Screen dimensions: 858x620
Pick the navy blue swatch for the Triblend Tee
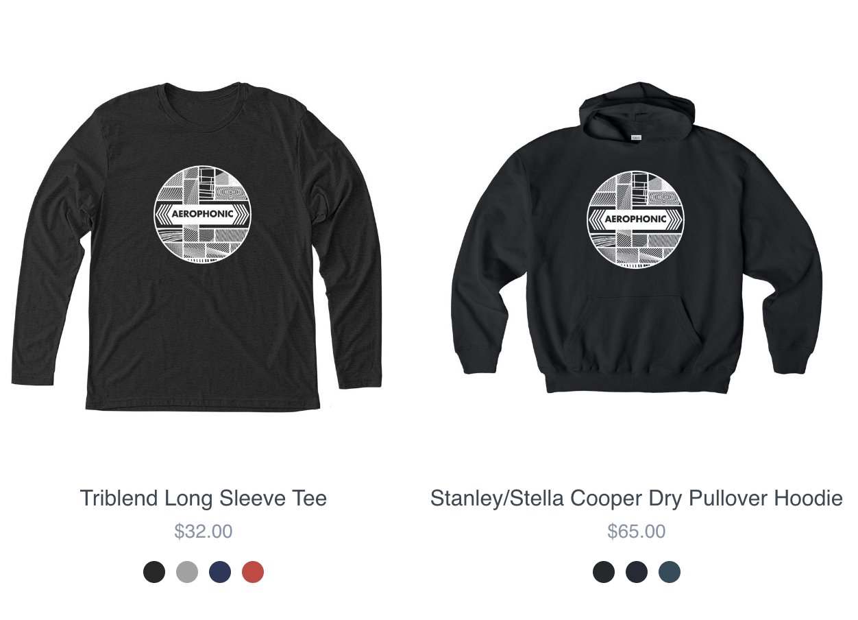tap(220, 571)
